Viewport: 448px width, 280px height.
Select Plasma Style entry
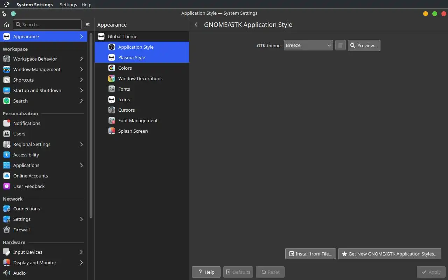pos(142,57)
